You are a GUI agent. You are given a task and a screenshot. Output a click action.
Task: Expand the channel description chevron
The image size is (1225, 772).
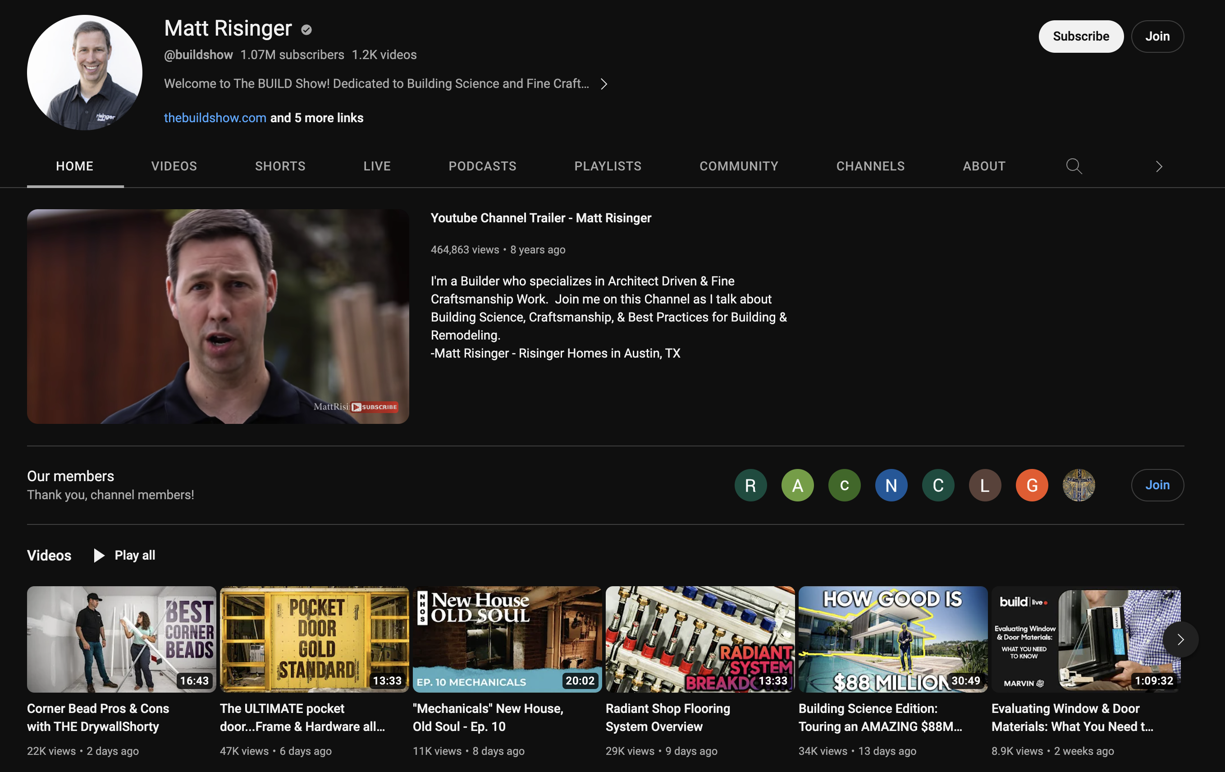pos(603,84)
